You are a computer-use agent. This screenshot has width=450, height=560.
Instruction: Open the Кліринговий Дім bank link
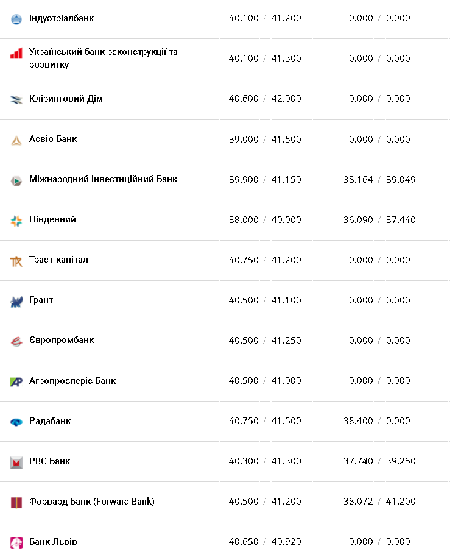coord(66,99)
